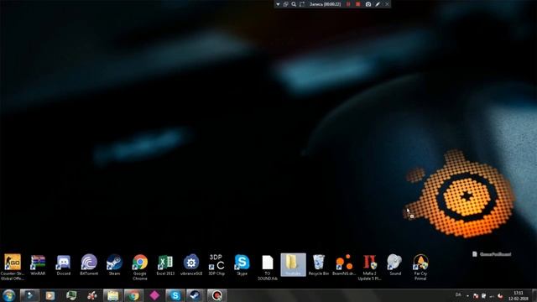Open Counter-Strike Global Offensive desktop shortcut
Image resolution: width=537 pixels, height=302 pixels.
pos(13,267)
